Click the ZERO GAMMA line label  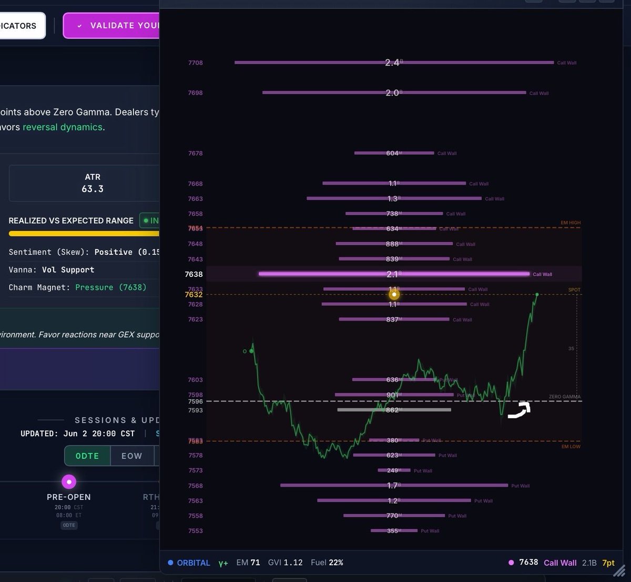pos(565,397)
